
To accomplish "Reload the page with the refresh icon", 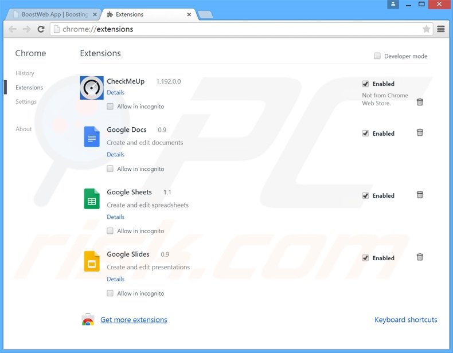I will (x=41, y=29).
